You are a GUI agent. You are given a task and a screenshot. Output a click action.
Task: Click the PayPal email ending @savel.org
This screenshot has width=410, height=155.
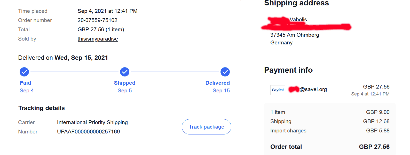coord(313,89)
